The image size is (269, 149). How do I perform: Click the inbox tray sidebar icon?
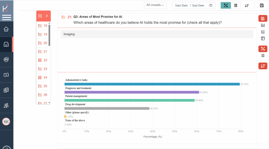tap(6, 44)
